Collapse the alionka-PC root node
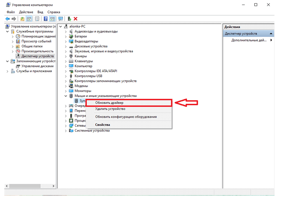284x198 pixels. (x=60, y=26)
